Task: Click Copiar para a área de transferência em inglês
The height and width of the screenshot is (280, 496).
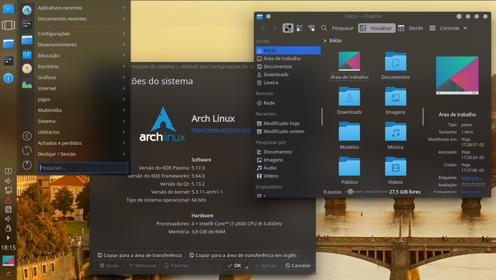Action: tap(243, 255)
